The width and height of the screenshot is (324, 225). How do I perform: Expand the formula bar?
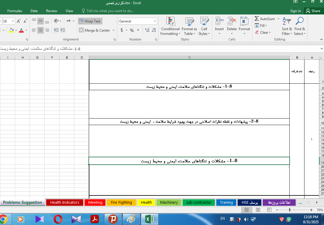point(321,48)
